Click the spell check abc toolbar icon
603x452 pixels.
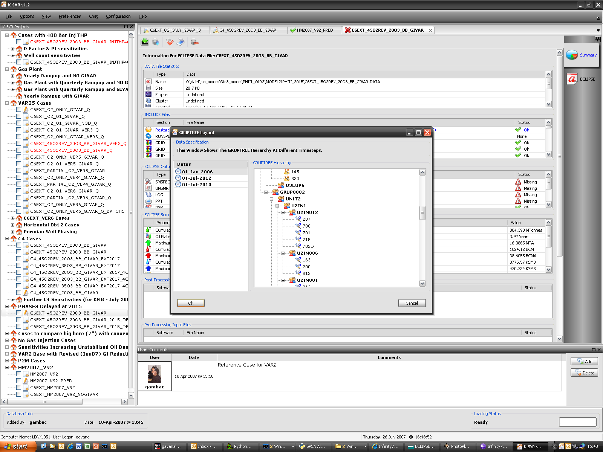click(169, 42)
